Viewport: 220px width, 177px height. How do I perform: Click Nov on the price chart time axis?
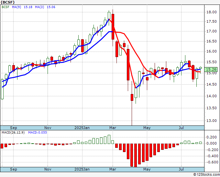pos(48,128)
